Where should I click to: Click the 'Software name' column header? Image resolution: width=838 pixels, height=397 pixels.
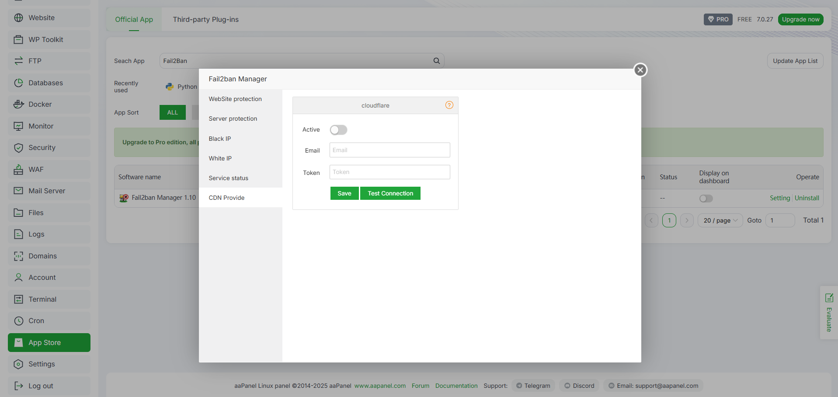tap(139, 177)
